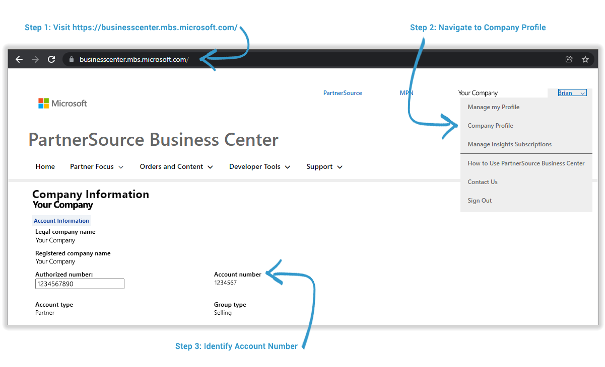
Task: Click the browser back arrow
Action: pyautogui.click(x=19, y=59)
